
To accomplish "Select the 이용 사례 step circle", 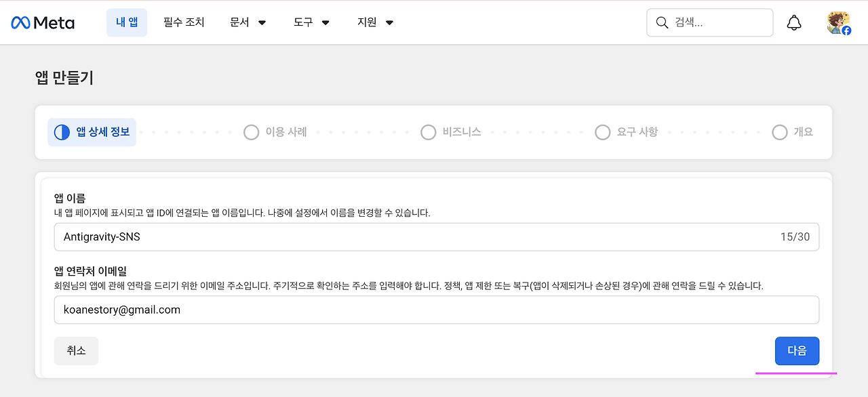I will coord(252,132).
